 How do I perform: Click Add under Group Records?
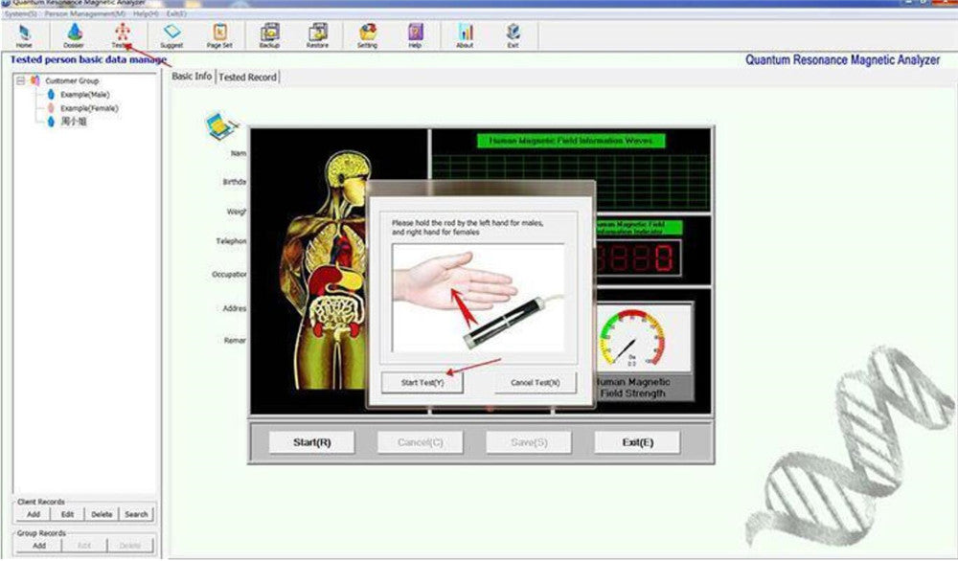[39, 546]
